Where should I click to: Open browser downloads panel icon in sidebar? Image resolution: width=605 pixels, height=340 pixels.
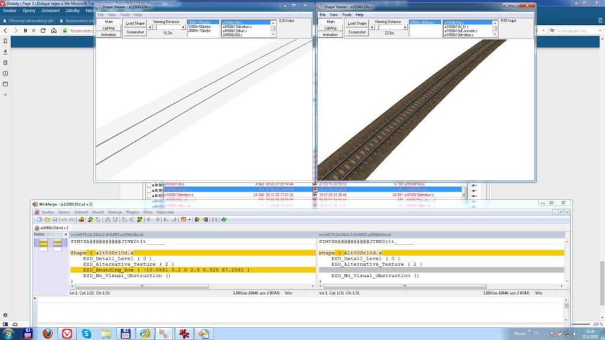(5, 52)
